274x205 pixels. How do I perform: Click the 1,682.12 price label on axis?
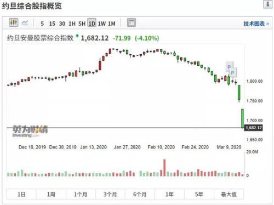pyautogui.click(x=254, y=128)
